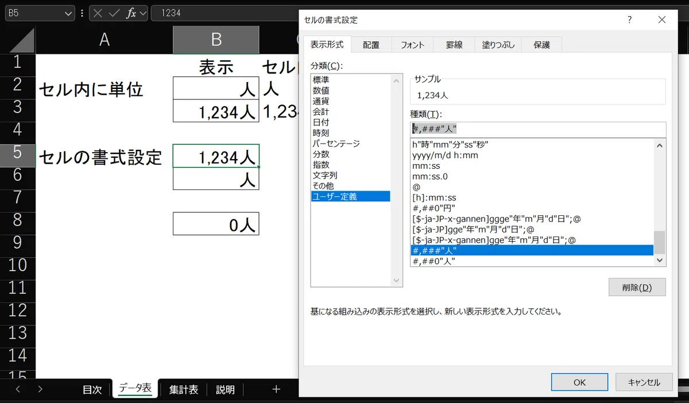Switch to the 保護 tab
The height and width of the screenshot is (403, 689).
click(541, 45)
